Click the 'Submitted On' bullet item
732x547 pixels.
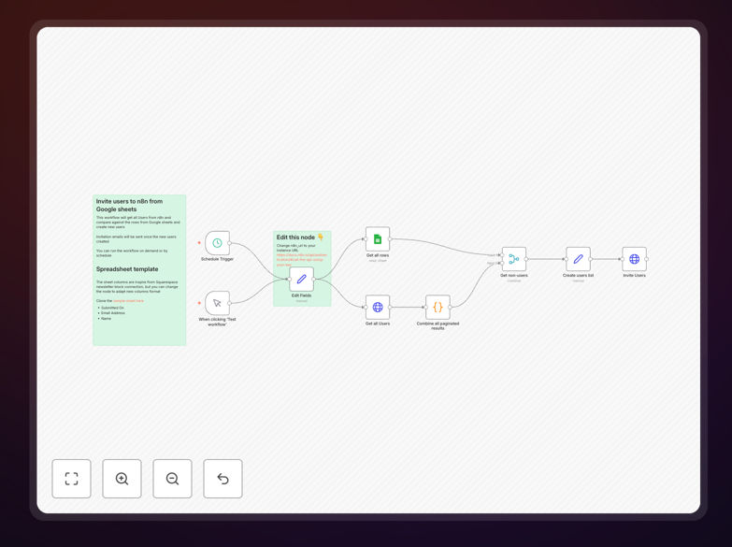(112, 308)
